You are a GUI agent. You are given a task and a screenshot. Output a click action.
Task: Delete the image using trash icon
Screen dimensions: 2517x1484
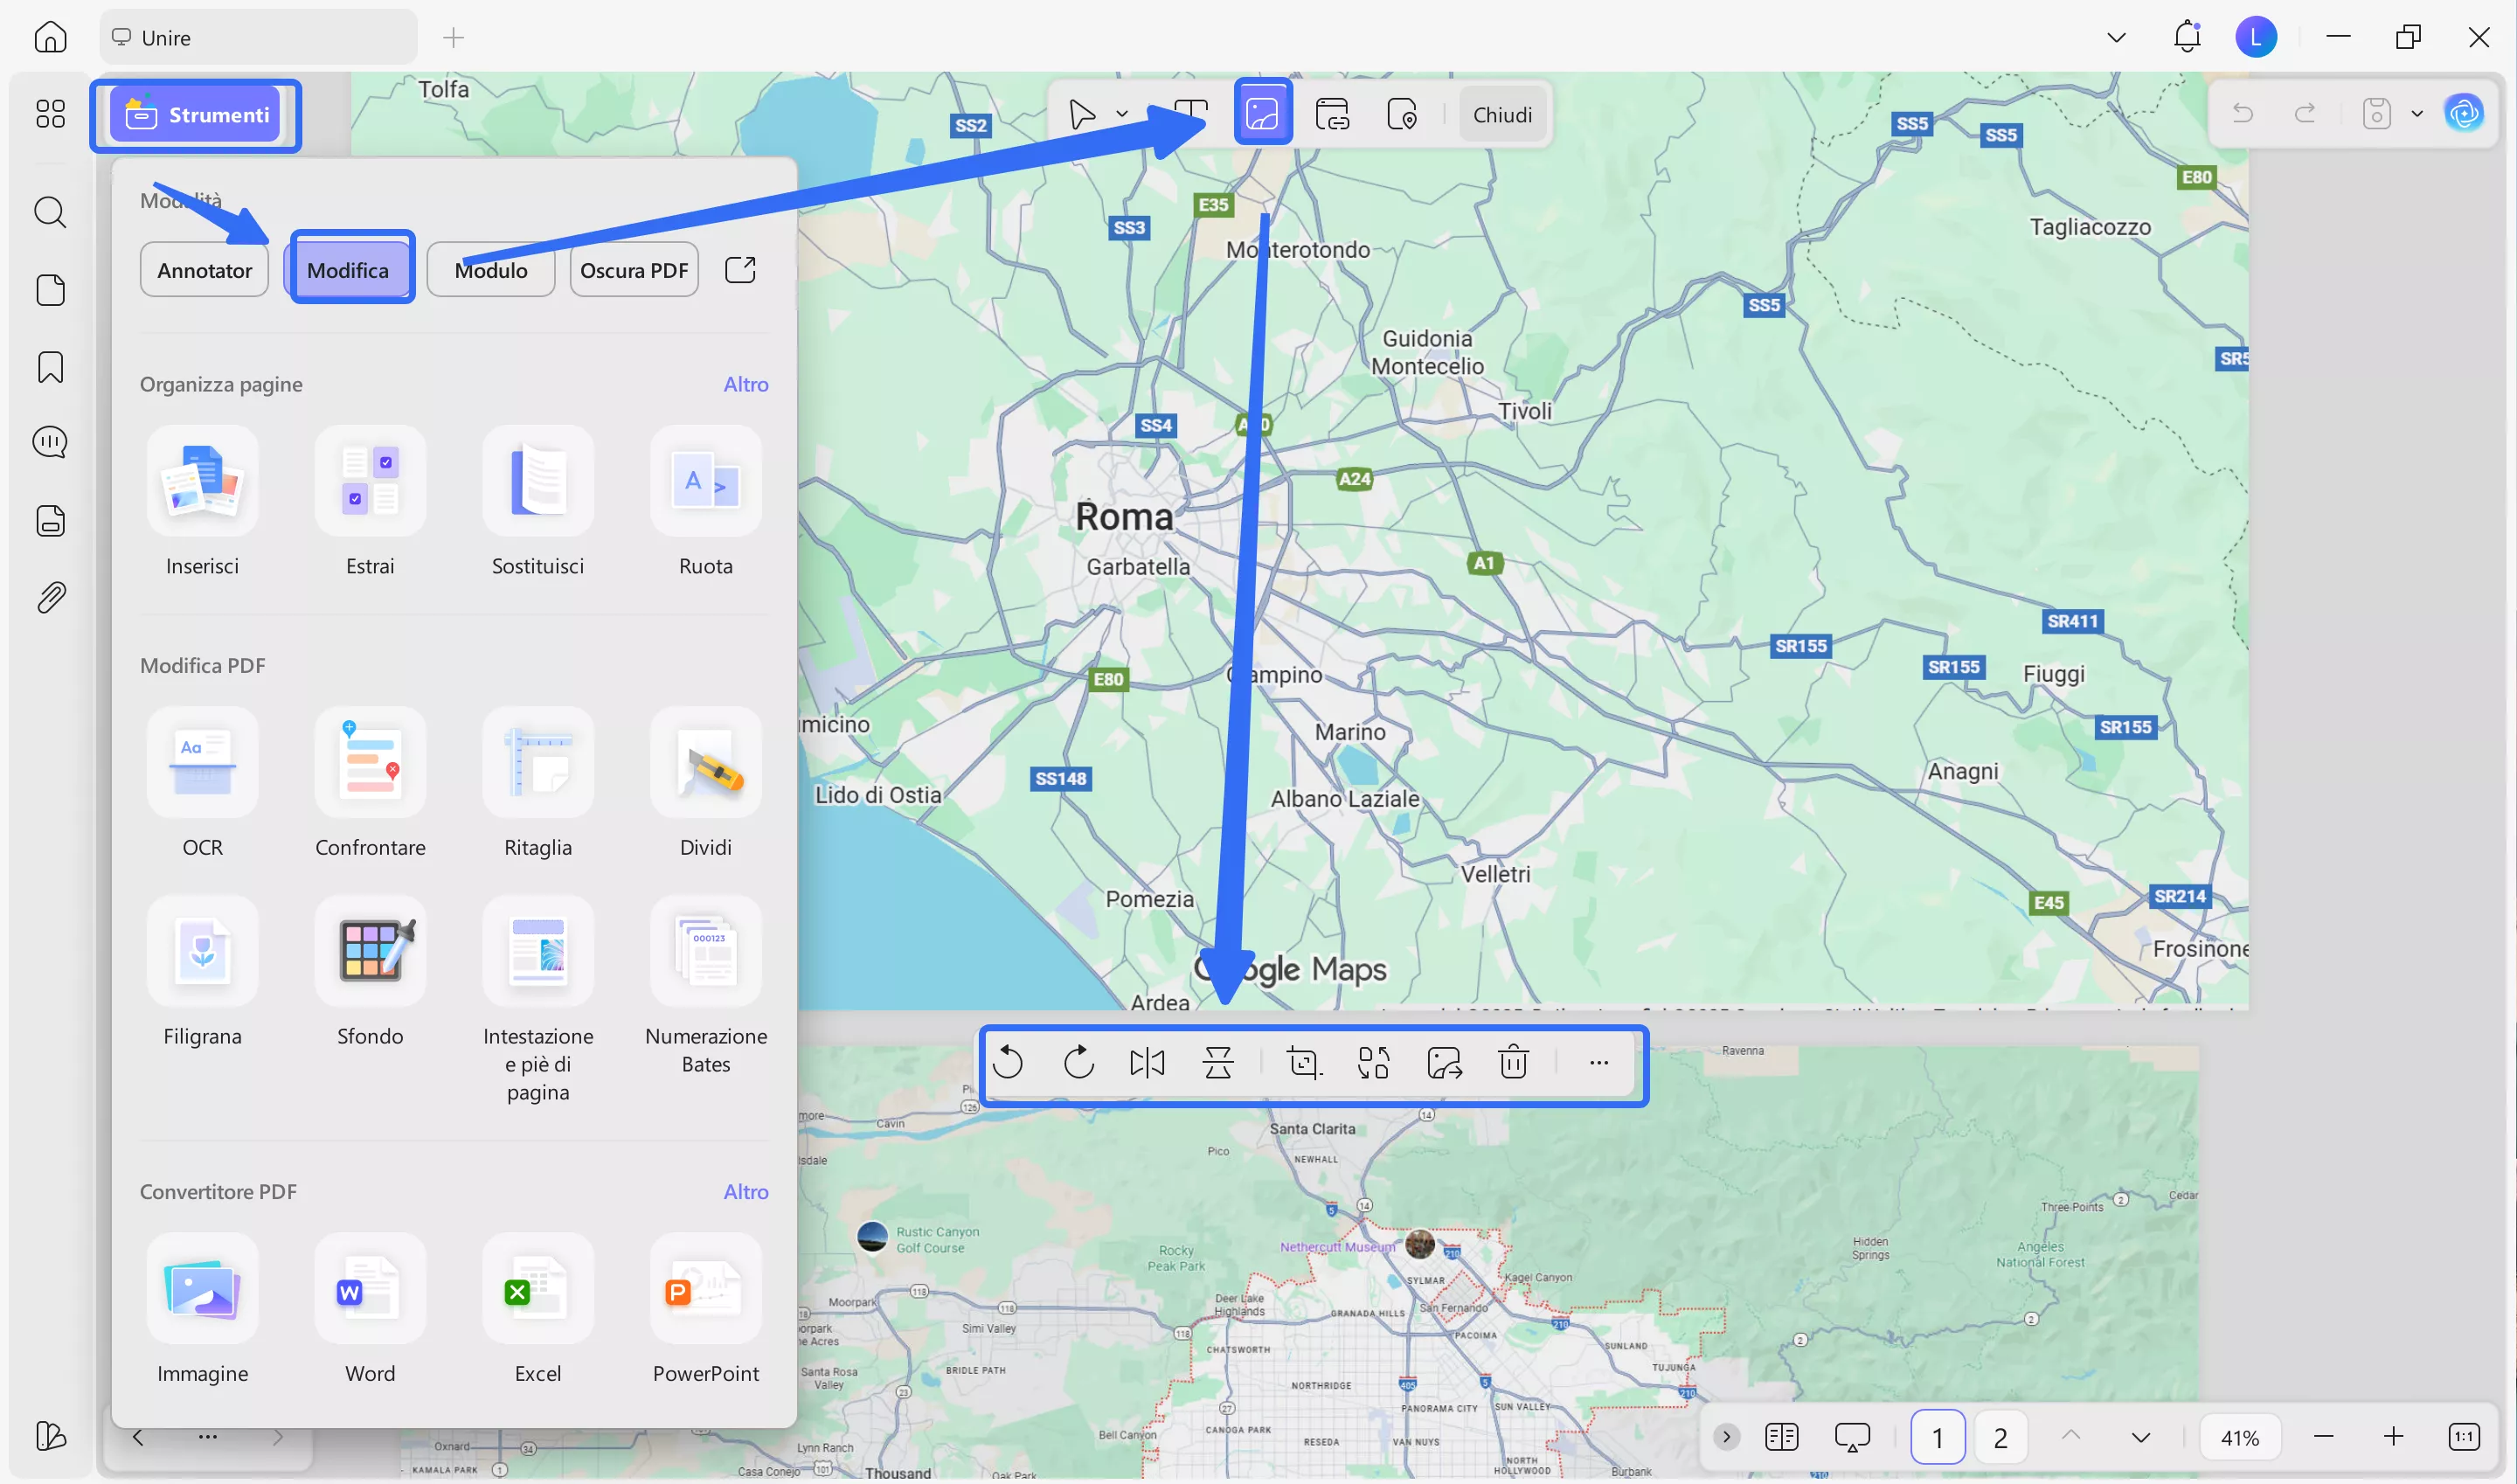pyautogui.click(x=1512, y=1062)
